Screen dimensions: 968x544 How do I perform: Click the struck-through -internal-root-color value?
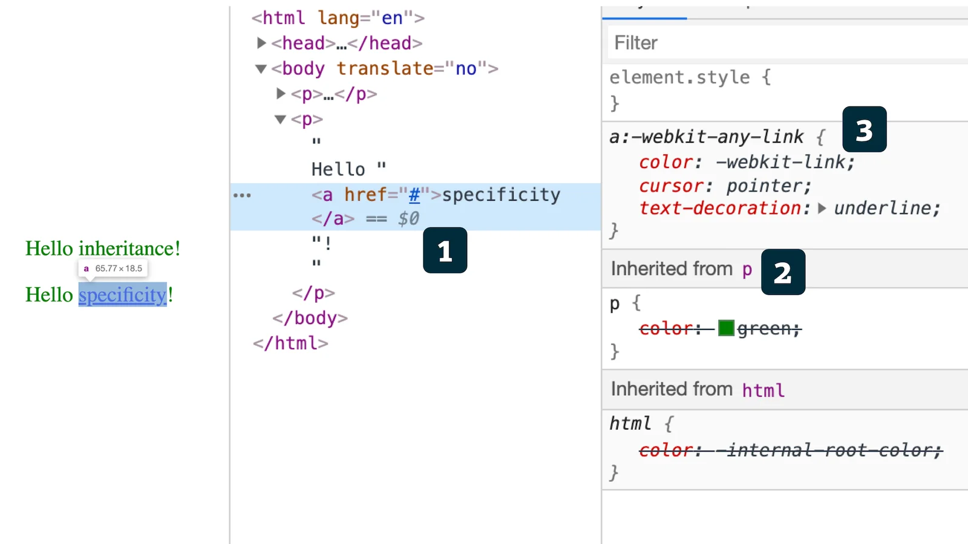point(828,450)
